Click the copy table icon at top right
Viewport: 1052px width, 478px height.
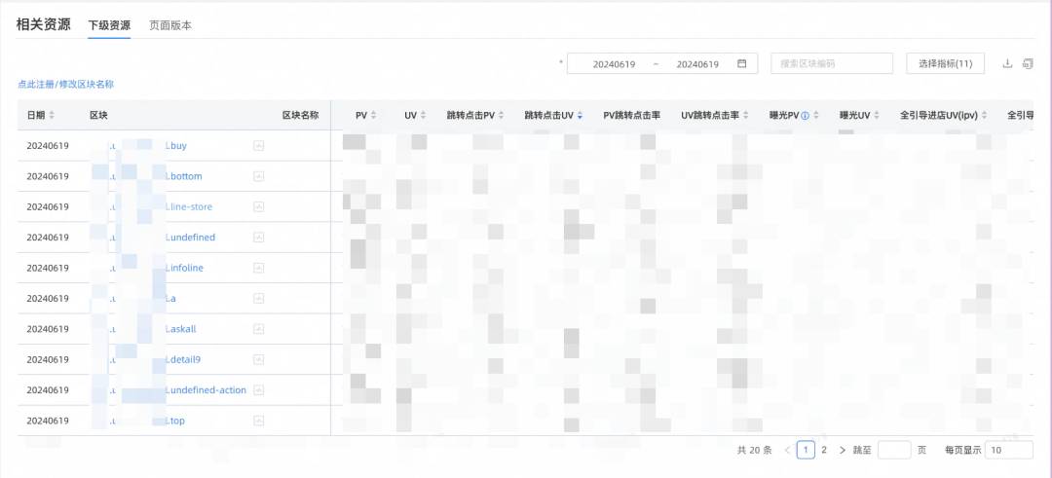[x=1028, y=63]
